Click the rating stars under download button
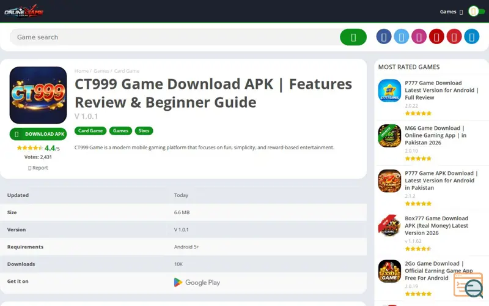The width and height of the screenshot is (489, 306). pyautogui.click(x=30, y=148)
